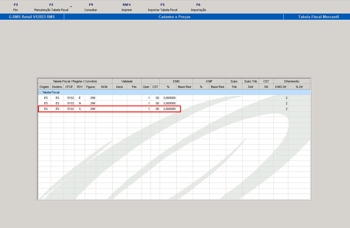
Task: Click the Tabela Fiscal group row label
Action: [x=51, y=92]
